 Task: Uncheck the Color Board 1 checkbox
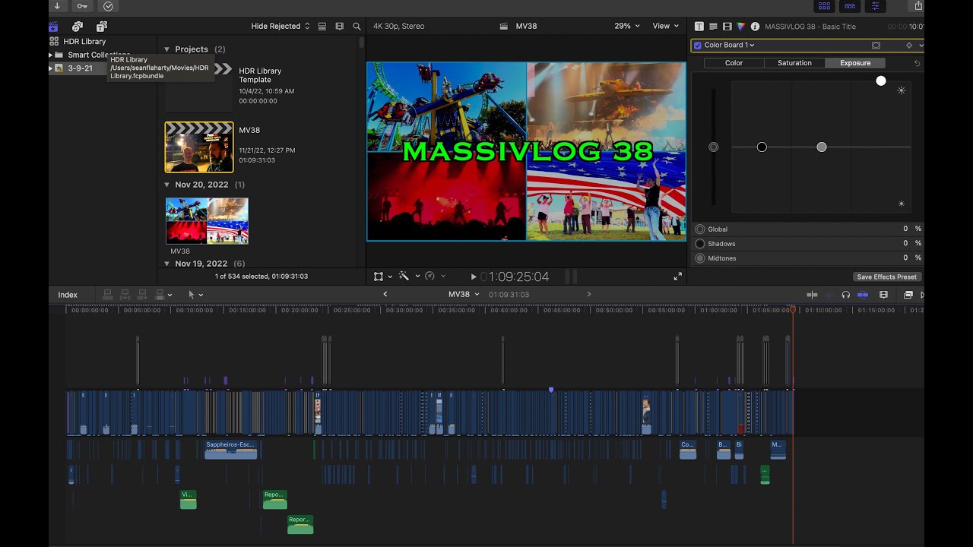click(698, 46)
